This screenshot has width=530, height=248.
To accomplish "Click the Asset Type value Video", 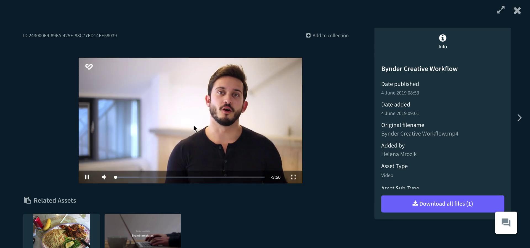I will (x=387, y=175).
